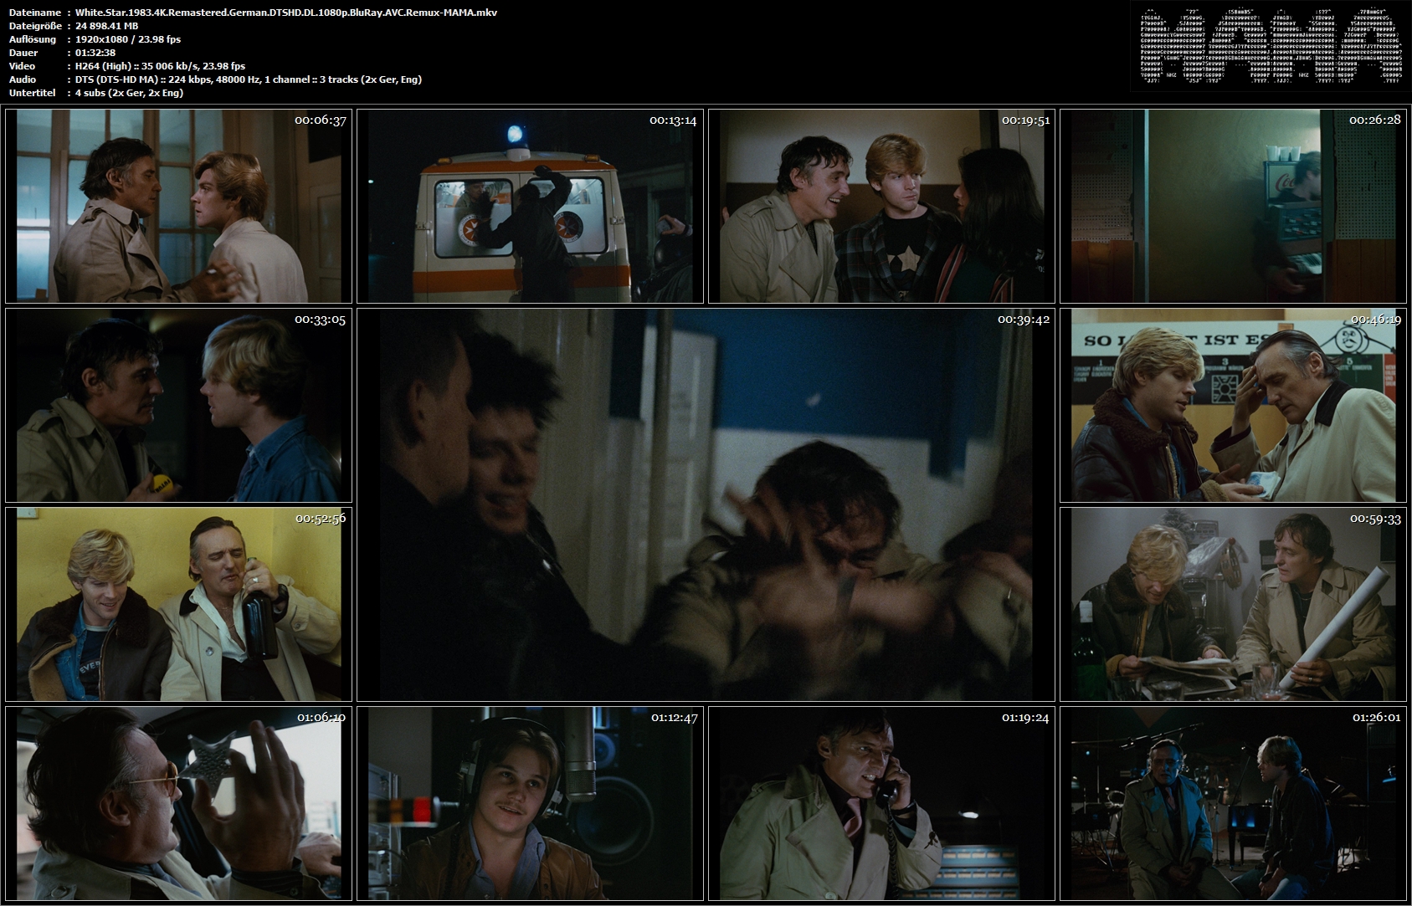Click the resolution value 1920x1080 / 23.98 fps
Viewport: 1412px width, 906px height.
point(127,39)
